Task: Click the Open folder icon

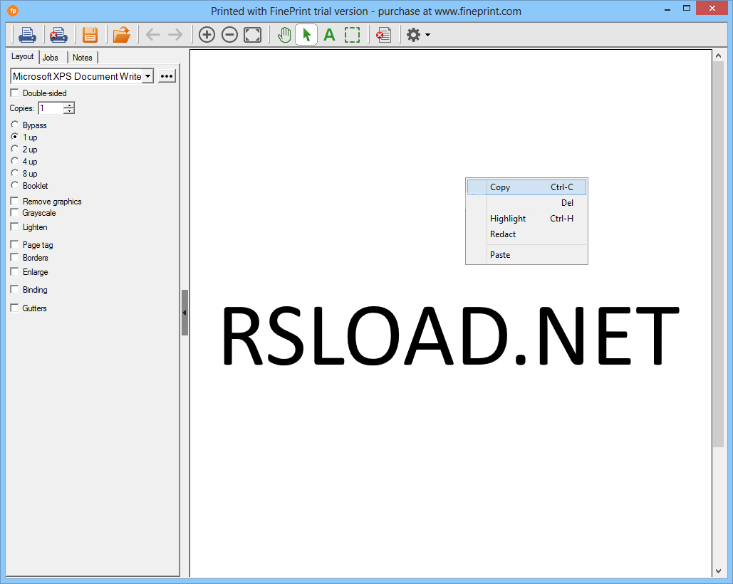Action: pos(122,35)
